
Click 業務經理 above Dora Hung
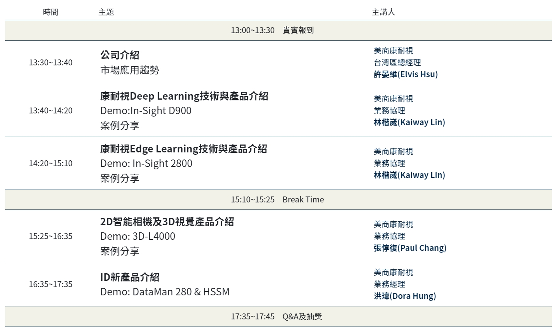coord(389,284)
